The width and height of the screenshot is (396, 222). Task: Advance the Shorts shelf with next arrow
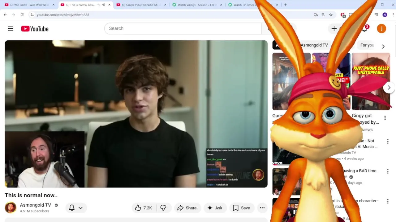389,87
